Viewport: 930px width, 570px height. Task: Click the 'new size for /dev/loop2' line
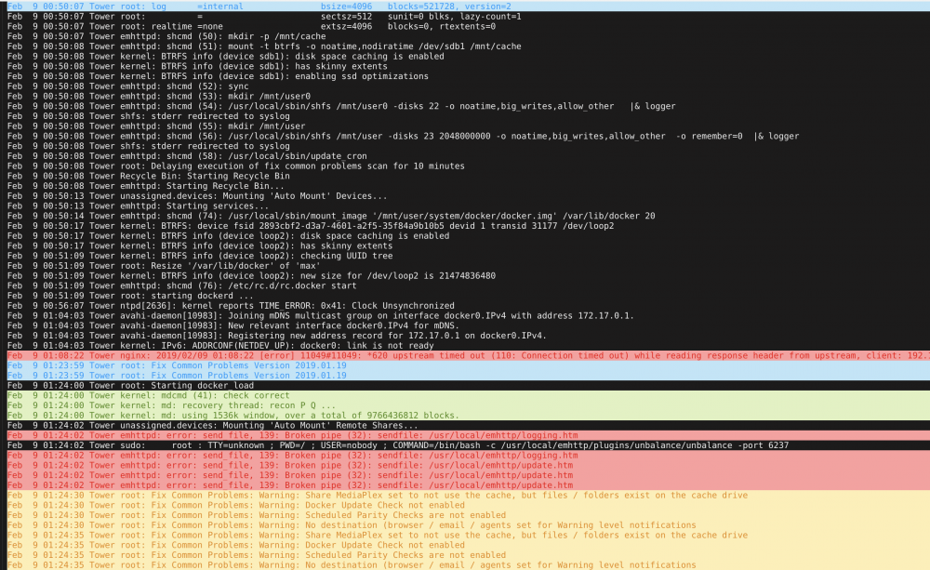[x=251, y=276]
